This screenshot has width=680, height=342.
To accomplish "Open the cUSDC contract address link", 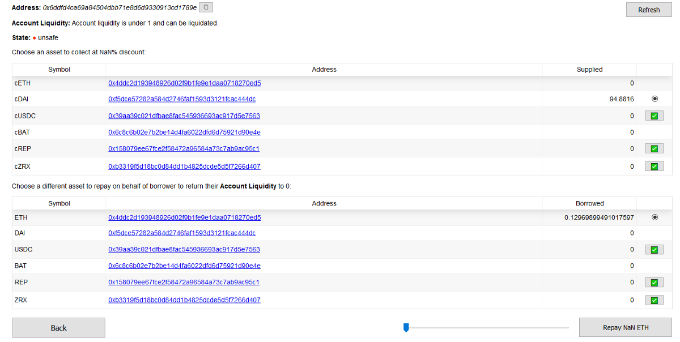I will [x=184, y=116].
